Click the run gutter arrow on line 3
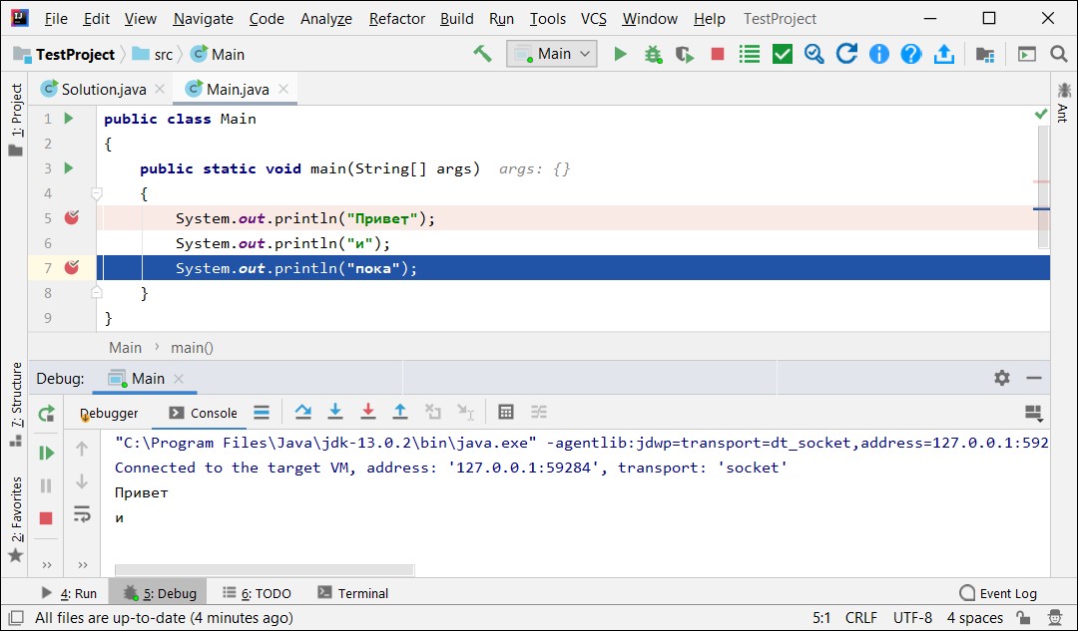 69,167
